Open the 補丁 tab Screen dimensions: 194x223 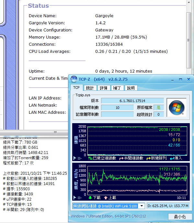117,88
